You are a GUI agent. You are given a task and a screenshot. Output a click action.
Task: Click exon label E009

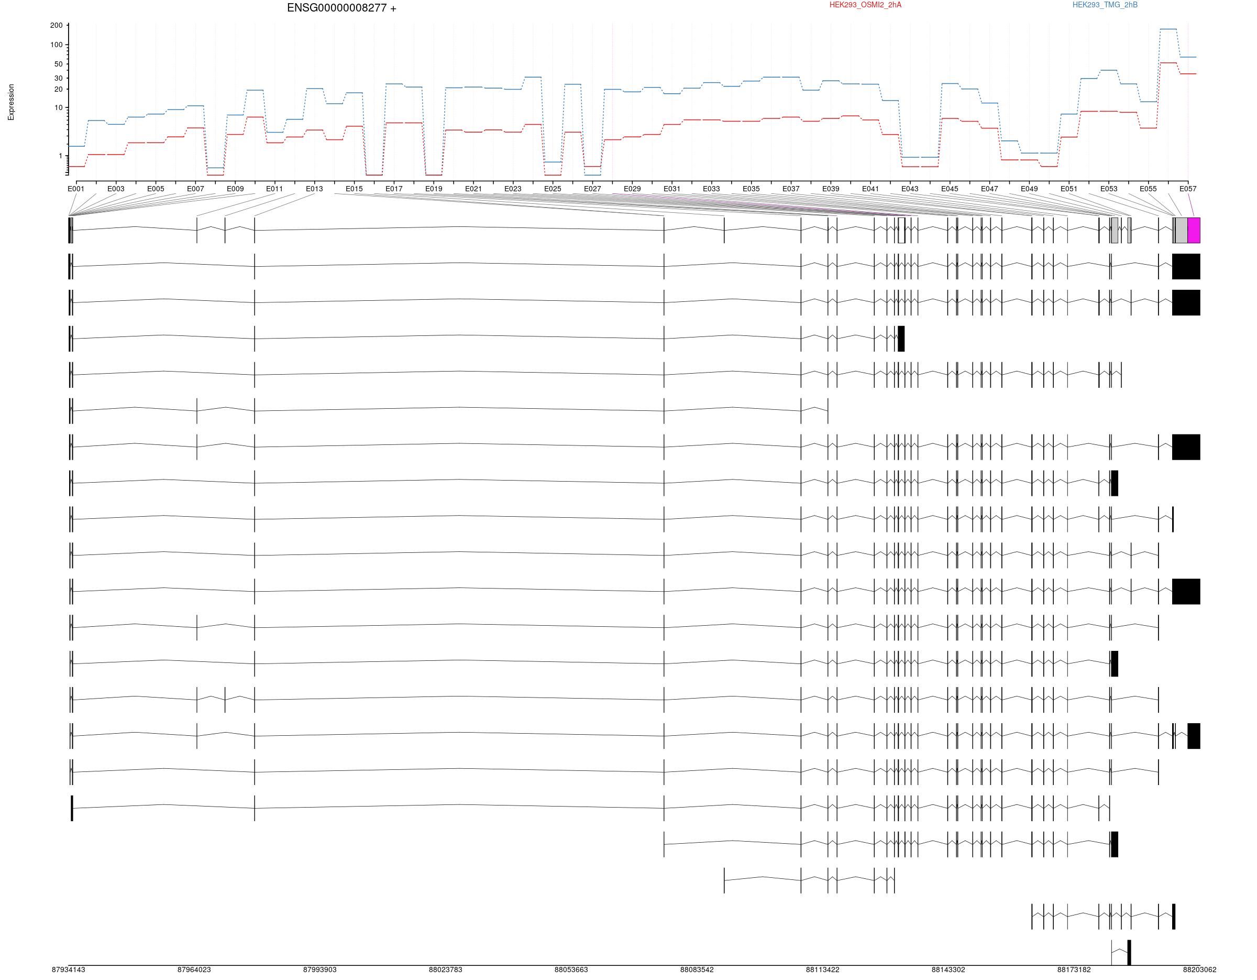pos(235,189)
